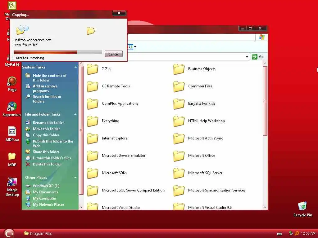Click Hide the contents of this folder
This screenshot has width=318, height=238.
click(x=50, y=78)
